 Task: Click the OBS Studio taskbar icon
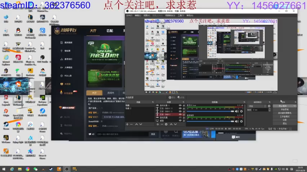click(67, 169)
